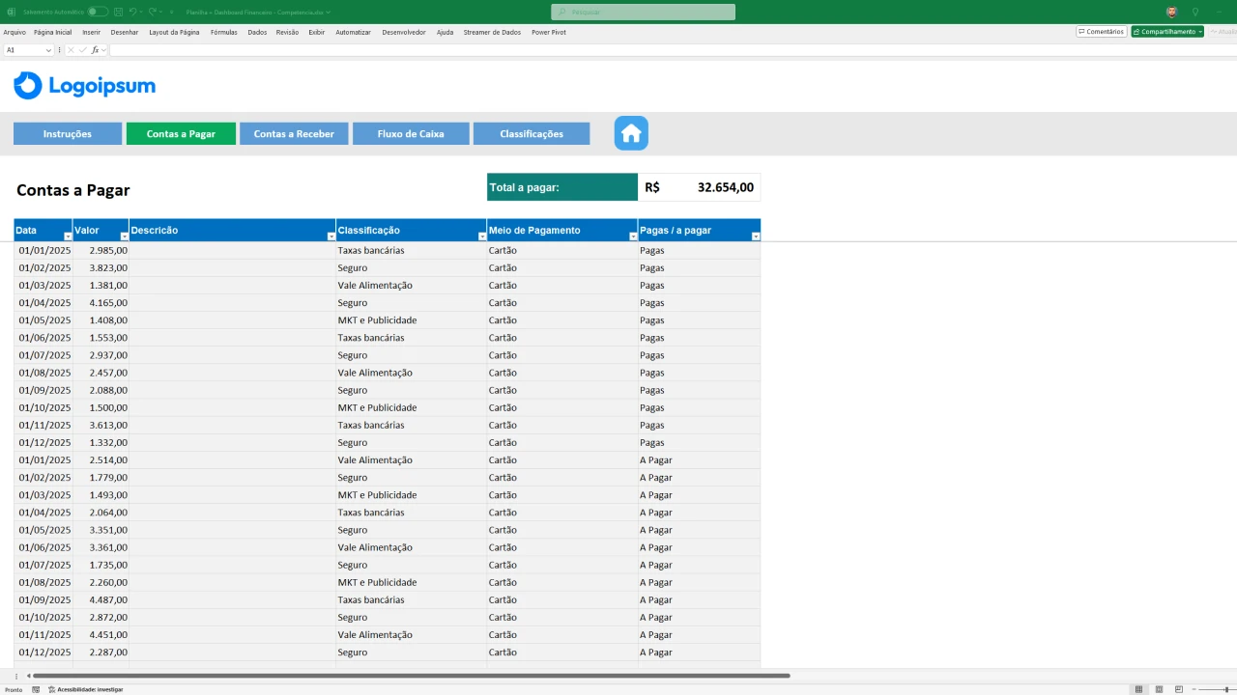
Task: Go to the Contas a Receber sheet button
Action: 294,134
